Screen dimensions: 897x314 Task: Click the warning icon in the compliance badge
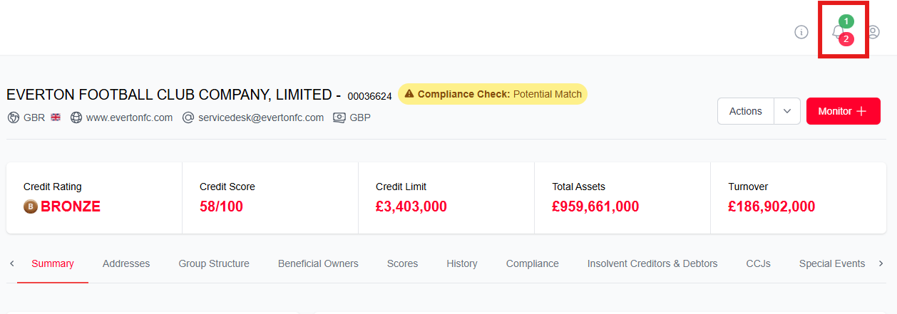click(409, 94)
